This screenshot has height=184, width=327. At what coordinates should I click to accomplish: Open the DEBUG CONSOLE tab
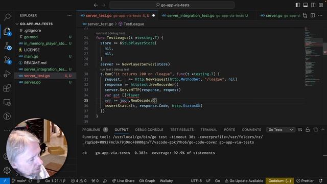click(x=149, y=130)
